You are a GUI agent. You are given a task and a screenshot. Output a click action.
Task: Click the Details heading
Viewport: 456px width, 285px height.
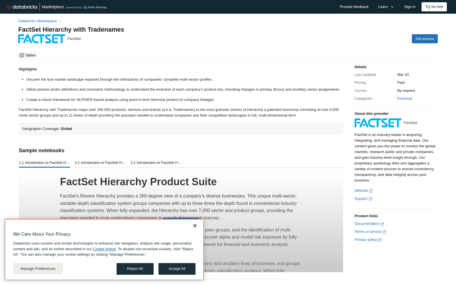coord(361,67)
